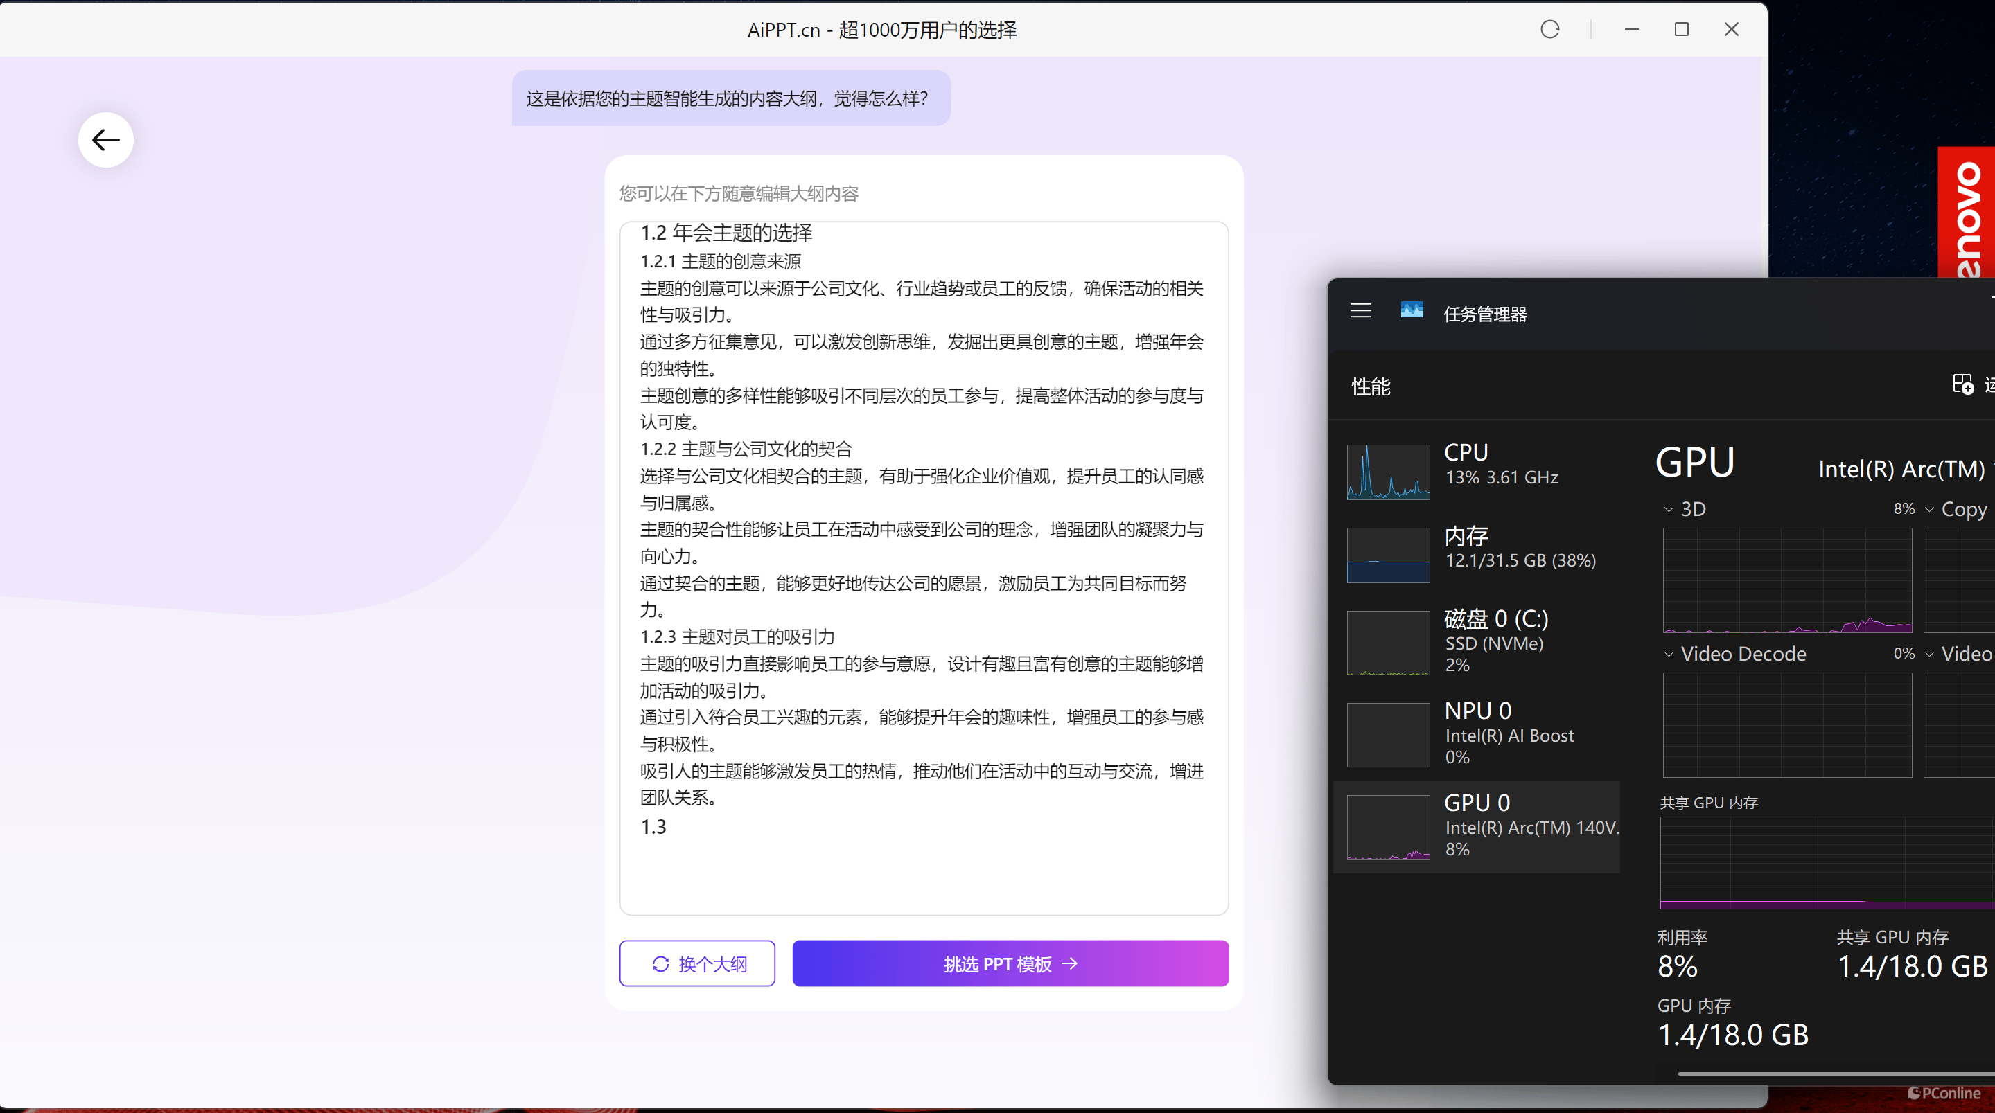Click the Task Manager app icon

pos(1412,311)
